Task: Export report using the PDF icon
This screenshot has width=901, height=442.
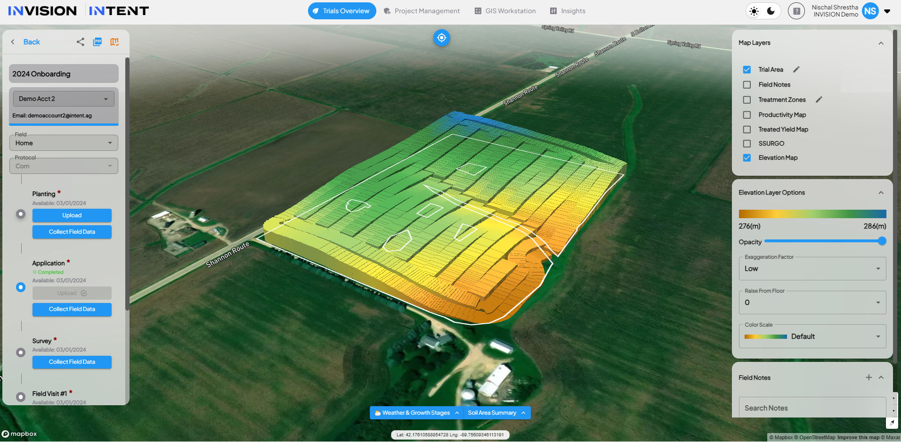Action: point(97,42)
